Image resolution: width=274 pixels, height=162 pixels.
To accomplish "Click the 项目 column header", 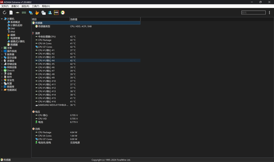I will point(50,19).
